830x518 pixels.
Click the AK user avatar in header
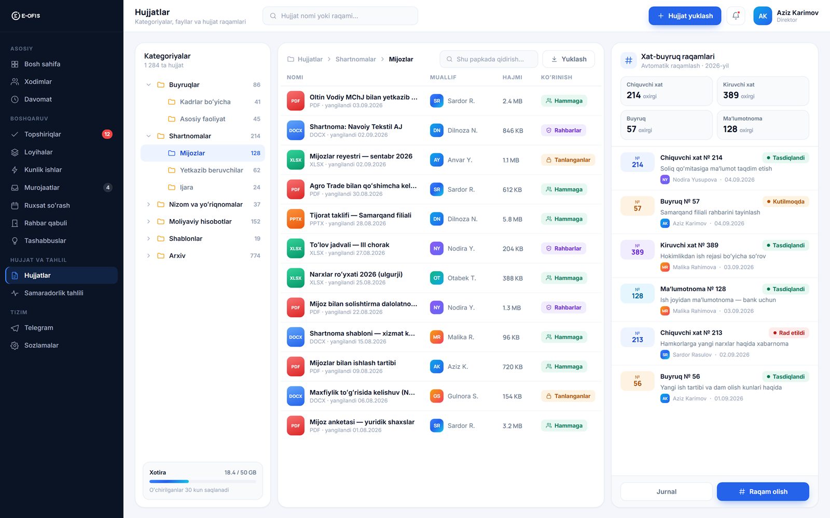(x=763, y=16)
